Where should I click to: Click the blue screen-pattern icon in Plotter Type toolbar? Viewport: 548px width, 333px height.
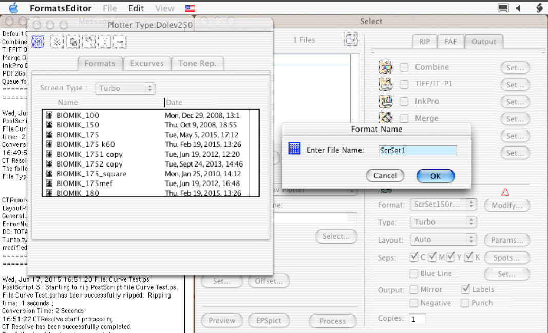point(37,42)
